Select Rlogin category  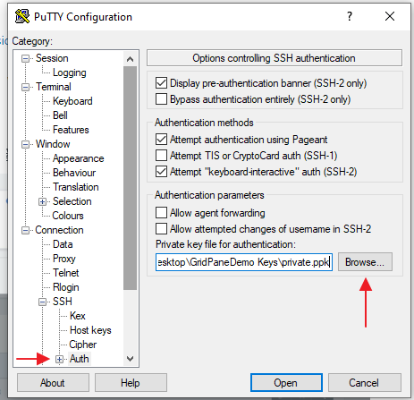pyautogui.click(x=66, y=287)
